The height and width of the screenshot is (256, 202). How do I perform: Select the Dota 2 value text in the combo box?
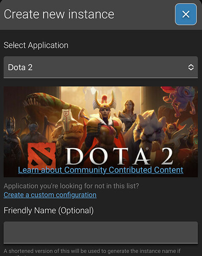coord(20,68)
